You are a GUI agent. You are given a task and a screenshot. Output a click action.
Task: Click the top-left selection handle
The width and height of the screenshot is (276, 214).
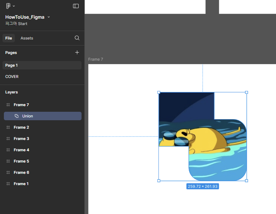coord(159,92)
